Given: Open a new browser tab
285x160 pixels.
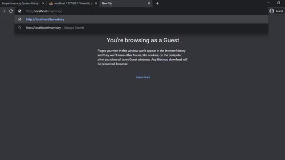Looking at the screenshot, I should [x=157, y=3].
